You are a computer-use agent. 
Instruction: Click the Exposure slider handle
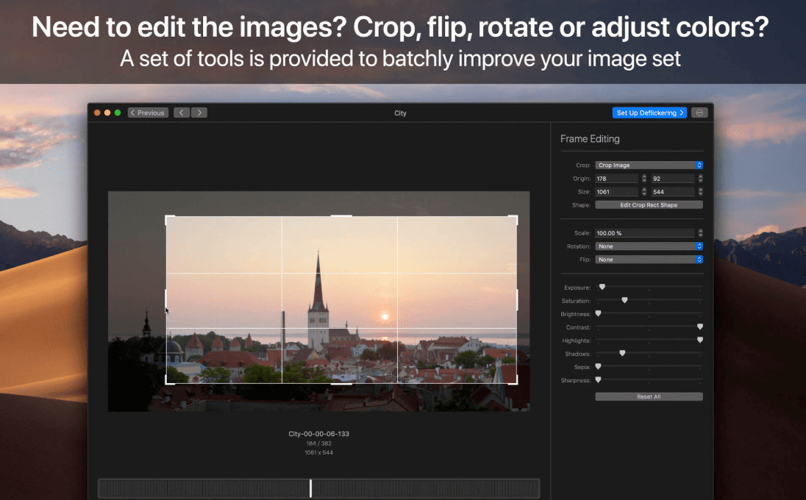602,287
